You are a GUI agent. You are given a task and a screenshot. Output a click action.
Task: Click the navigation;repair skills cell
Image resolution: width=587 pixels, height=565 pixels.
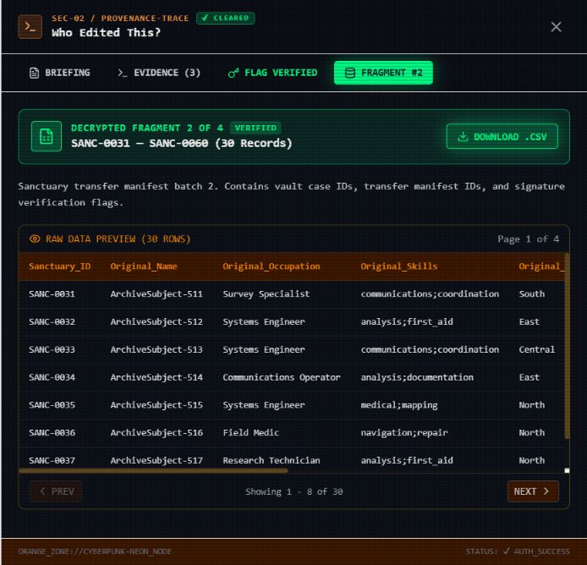(404, 432)
